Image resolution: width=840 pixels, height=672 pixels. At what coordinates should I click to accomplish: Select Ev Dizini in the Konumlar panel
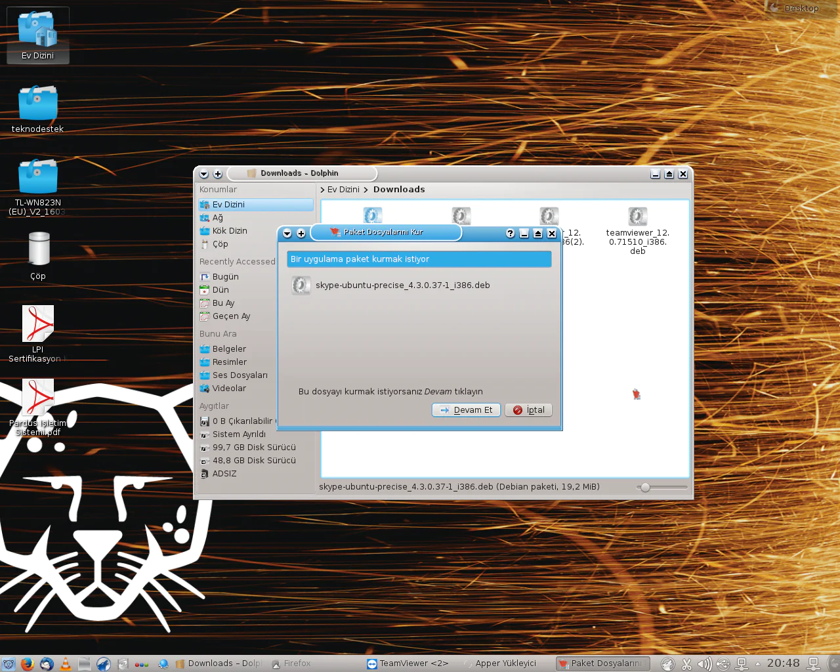coord(256,205)
